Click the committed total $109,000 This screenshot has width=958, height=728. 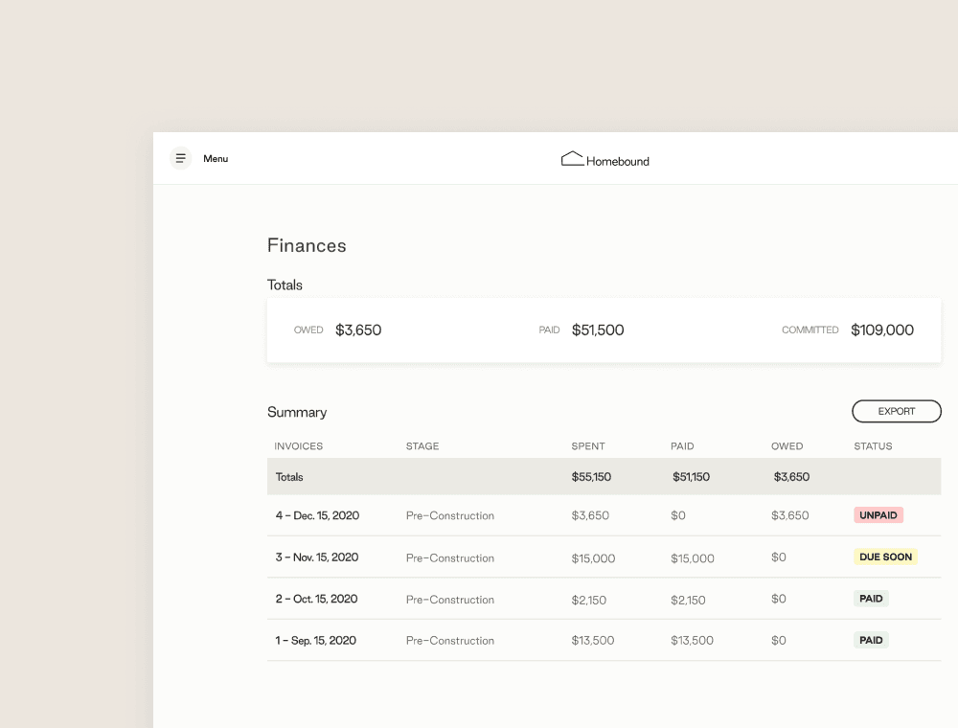tap(882, 330)
